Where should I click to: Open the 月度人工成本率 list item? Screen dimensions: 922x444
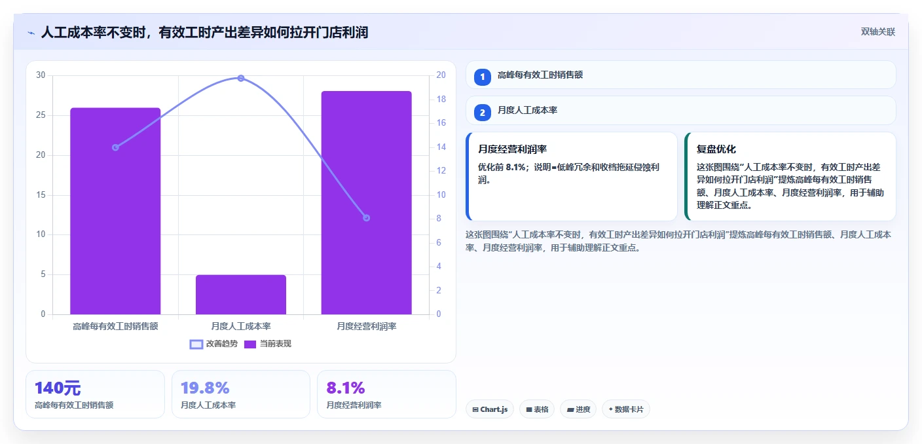tap(680, 111)
